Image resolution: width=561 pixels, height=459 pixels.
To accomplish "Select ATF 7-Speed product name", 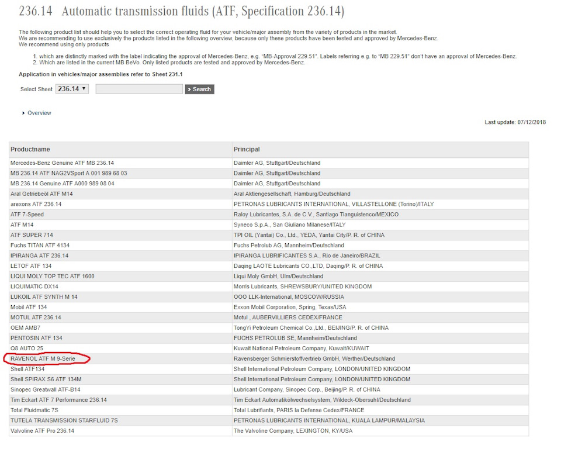I will (x=27, y=215).
